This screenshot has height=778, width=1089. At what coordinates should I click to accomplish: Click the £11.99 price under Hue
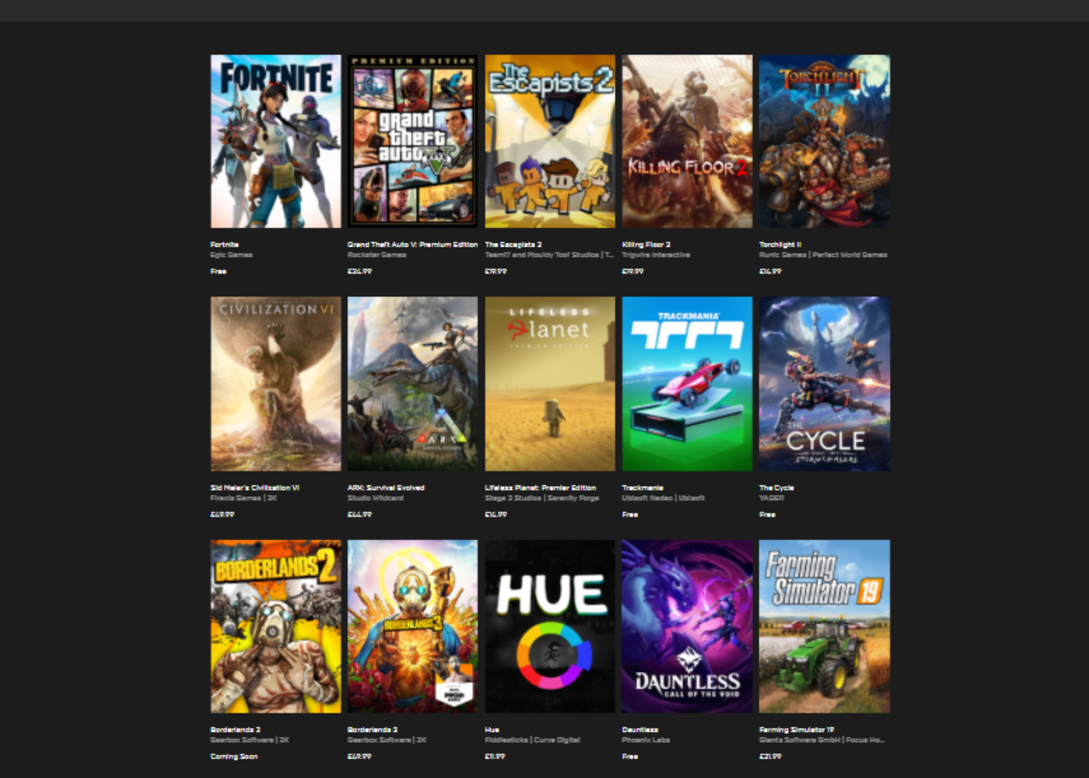[495, 756]
